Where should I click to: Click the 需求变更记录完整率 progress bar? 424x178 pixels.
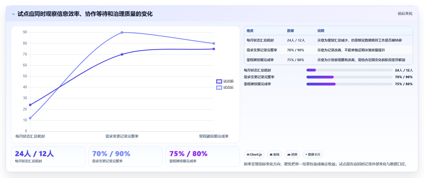pos(349,77)
